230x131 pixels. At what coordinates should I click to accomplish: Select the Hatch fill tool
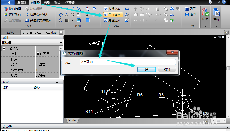[67, 20]
